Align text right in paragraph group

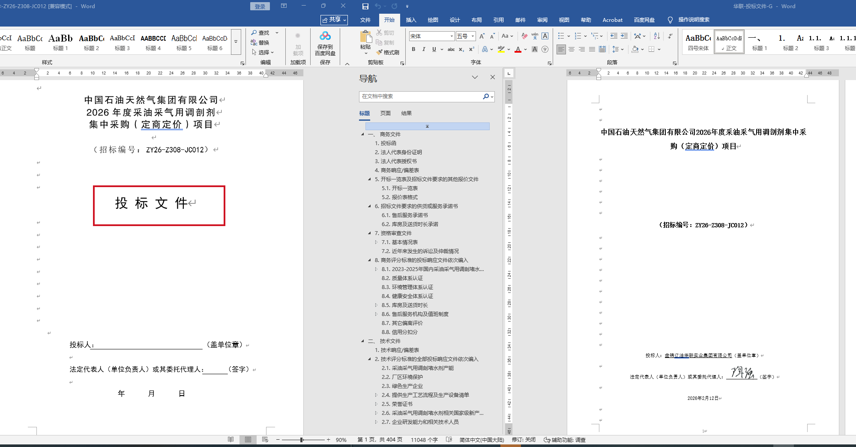pyautogui.click(x=581, y=49)
